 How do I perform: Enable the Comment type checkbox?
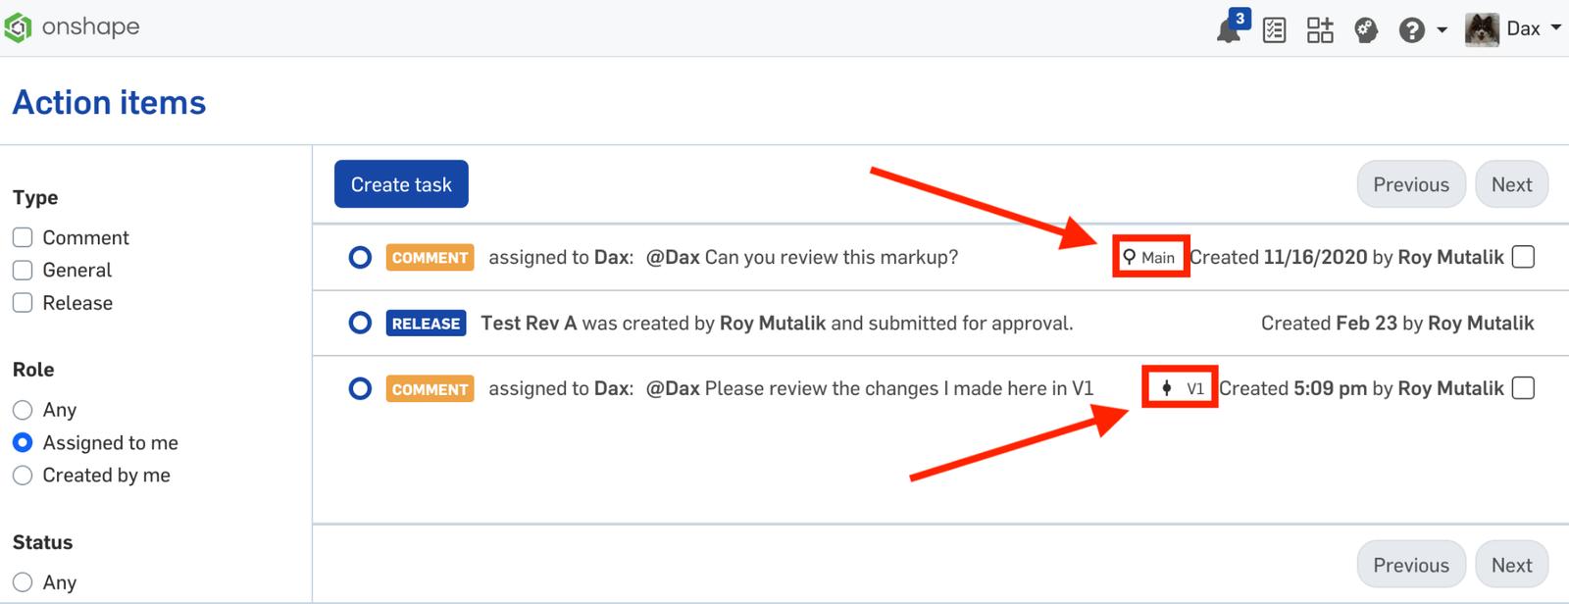pos(23,237)
